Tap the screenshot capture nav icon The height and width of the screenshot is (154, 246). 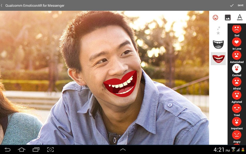[x=50, y=149]
